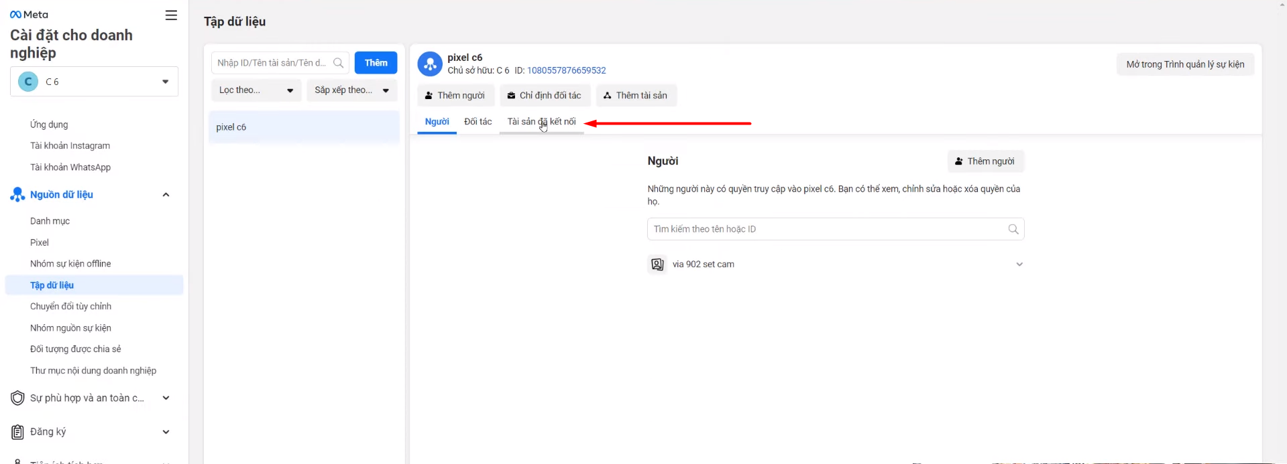Image resolution: width=1287 pixels, height=464 pixels.
Task: Collapse the Nguồn dữ liệu section chevron
Action: point(166,195)
